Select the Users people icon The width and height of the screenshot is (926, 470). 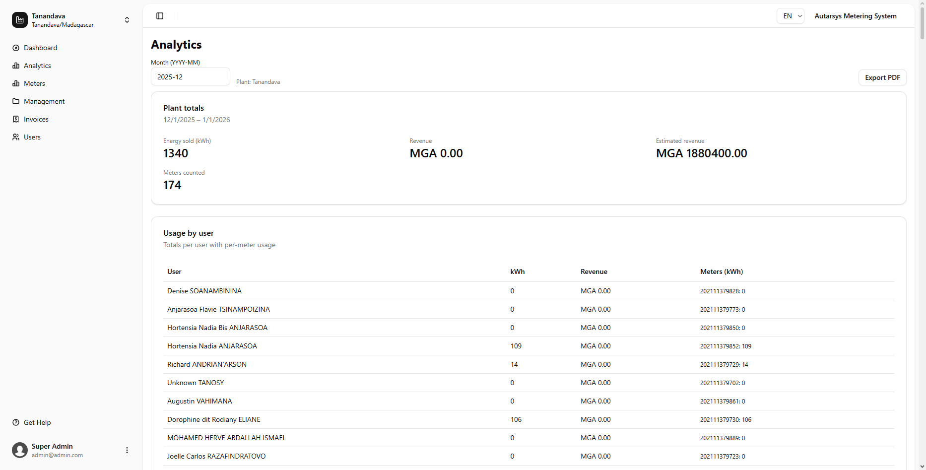click(16, 137)
